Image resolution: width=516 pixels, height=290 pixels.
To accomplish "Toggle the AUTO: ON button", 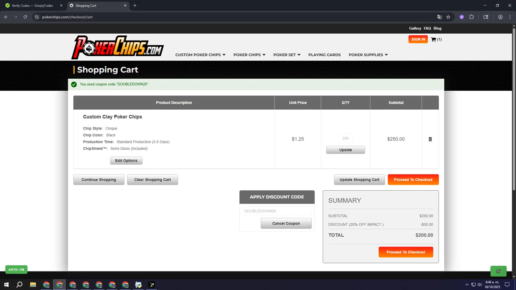I will pyautogui.click(x=16, y=269).
